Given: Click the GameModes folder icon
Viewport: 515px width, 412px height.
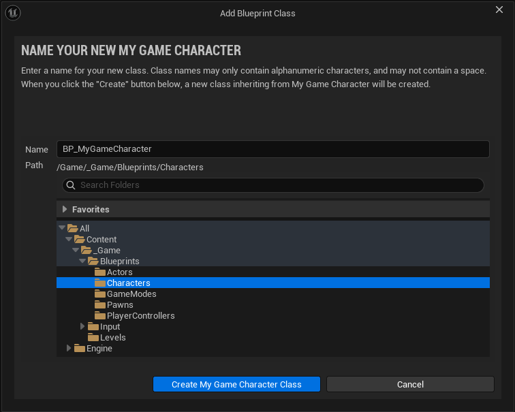Looking at the screenshot, I should click(99, 294).
